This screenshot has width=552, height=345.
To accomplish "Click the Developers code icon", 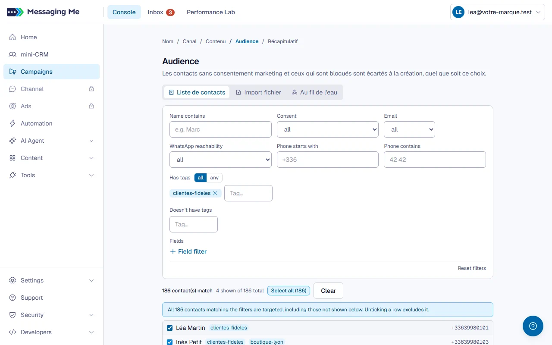I will pos(13,332).
